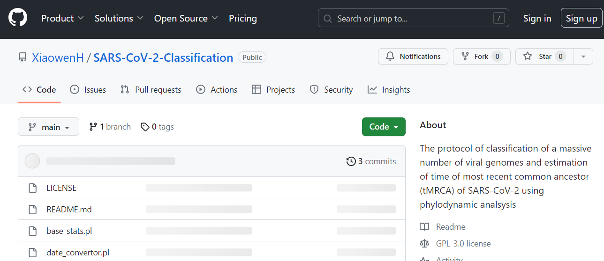Open the Projects tab
This screenshot has width=604, height=261.
[273, 89]
